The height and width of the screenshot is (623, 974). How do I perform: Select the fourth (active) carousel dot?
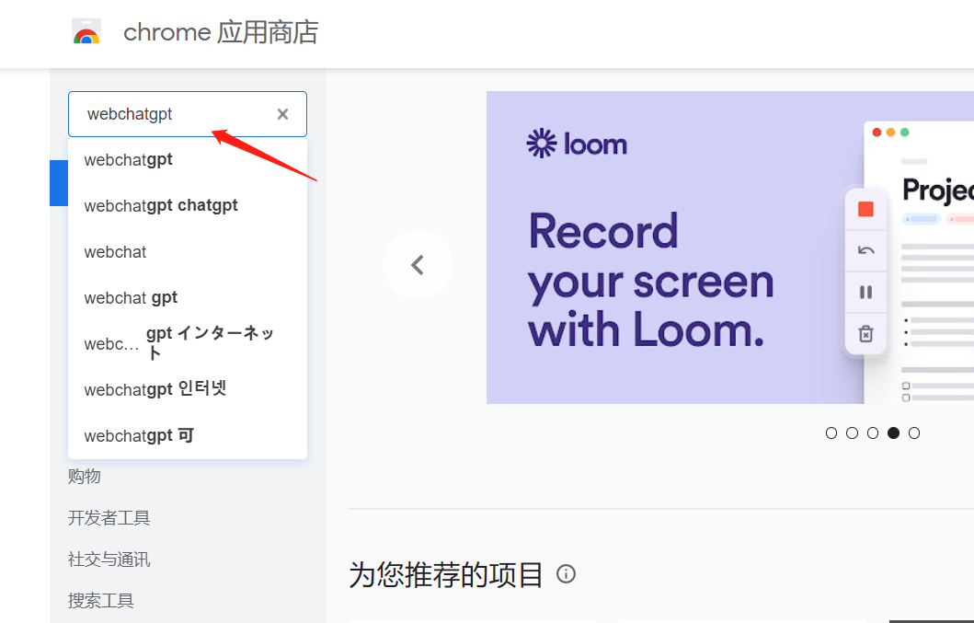click(893, 433)
